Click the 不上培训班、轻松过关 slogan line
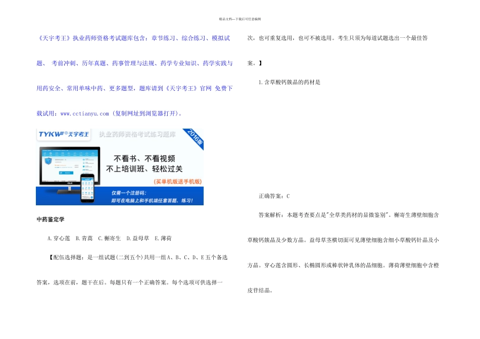This screenshot has height=339, width=480. point(144,169)
